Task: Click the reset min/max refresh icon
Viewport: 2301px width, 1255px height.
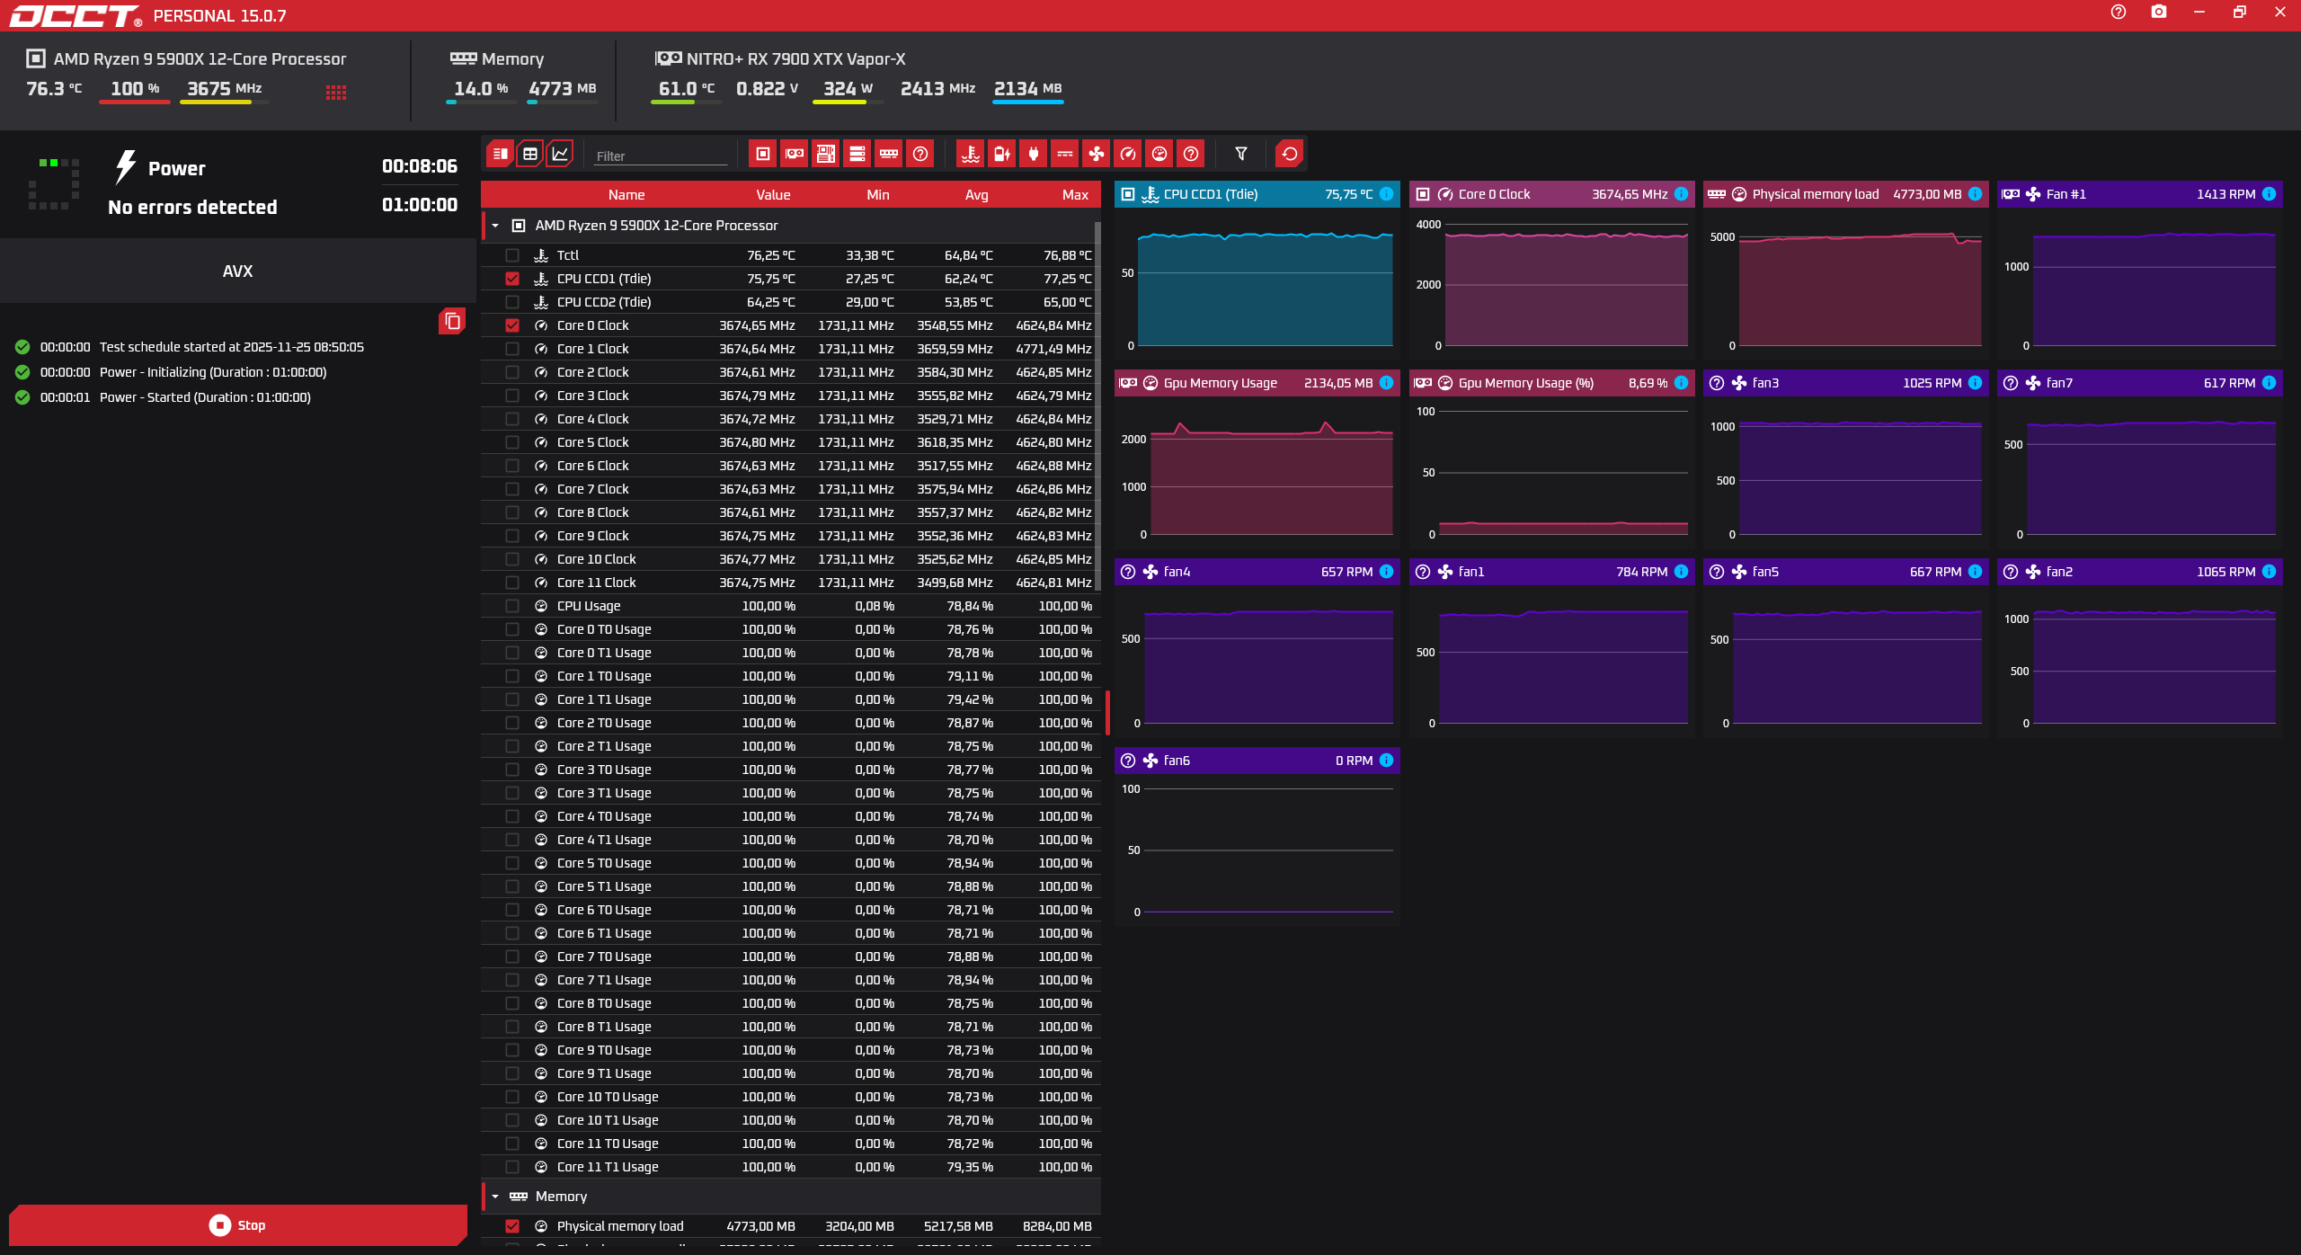Action: click(x=1290, y=154)
